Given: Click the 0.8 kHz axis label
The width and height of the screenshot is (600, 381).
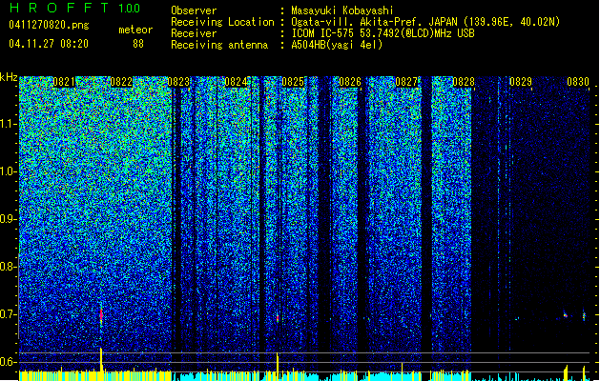Looking at the screenshot, I should click(9, 267).
